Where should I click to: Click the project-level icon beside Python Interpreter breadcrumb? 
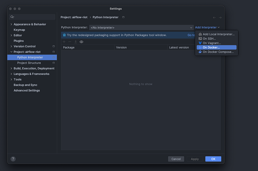click(x=123, y=17)
